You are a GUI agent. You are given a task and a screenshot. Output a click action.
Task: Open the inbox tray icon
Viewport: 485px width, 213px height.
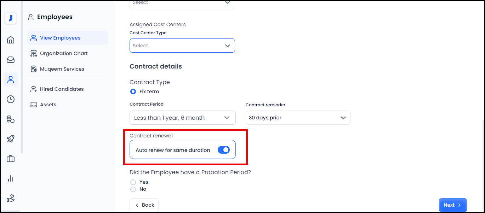click(x=11, y=60)
